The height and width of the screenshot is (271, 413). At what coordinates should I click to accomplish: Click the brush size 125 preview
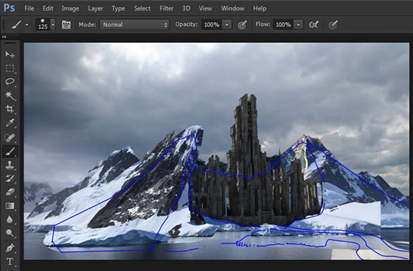click(x=43, y=25)
